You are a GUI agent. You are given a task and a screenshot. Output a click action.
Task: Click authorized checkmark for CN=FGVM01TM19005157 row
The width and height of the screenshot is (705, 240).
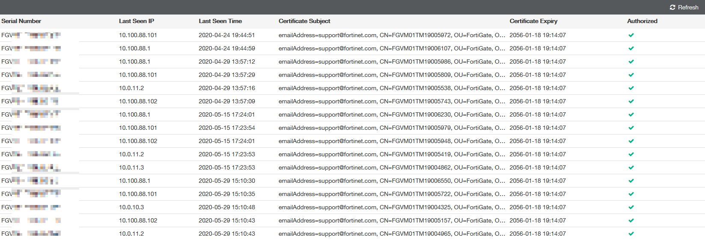coord(631,220)
